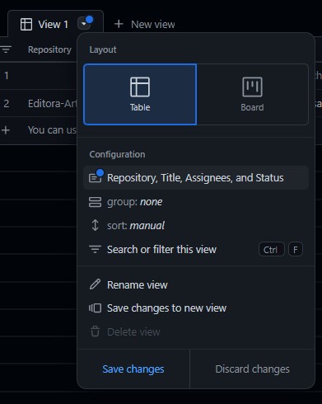Open the filter icon in table header
This screenshot has width=322, height=404.
[x=6, y=49]
